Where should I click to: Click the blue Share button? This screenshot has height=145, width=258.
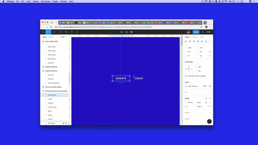tap(196, 32)
